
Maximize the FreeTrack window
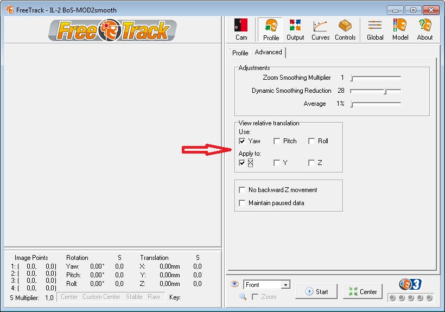pos(413,10)
